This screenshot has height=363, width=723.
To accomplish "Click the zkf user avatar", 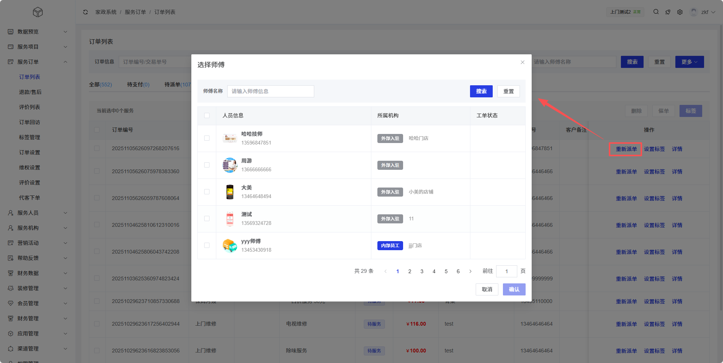I will [694, 12].
